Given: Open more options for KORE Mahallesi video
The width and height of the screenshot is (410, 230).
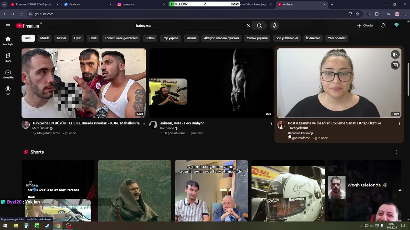Looking at the screenshot, I should coord(144,123).
